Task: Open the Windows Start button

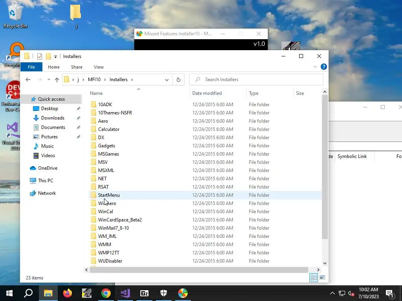Action: (x=9, y=293)
